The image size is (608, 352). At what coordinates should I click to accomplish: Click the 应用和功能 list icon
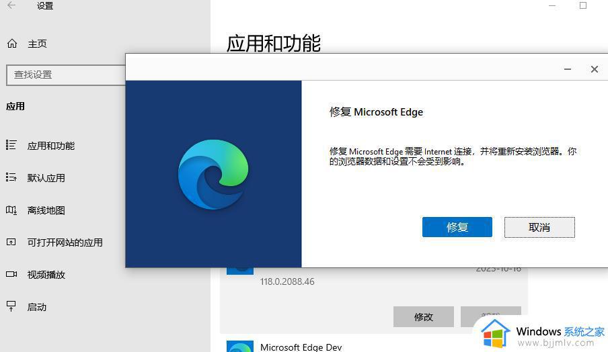click(x=11, y=145)
